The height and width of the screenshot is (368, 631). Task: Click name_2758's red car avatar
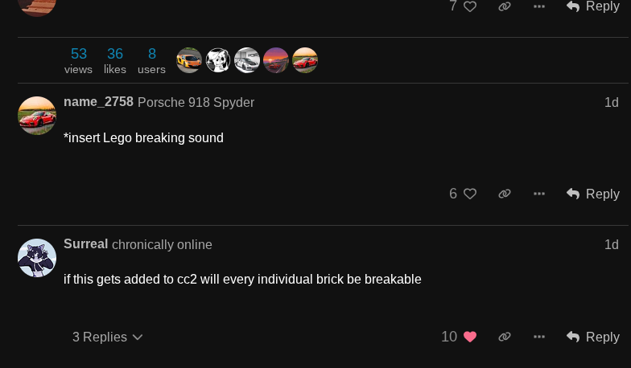pos(37,116)
